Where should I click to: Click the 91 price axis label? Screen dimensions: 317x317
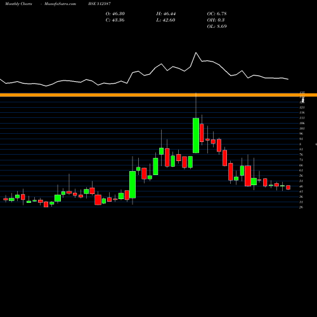point(301,139)
